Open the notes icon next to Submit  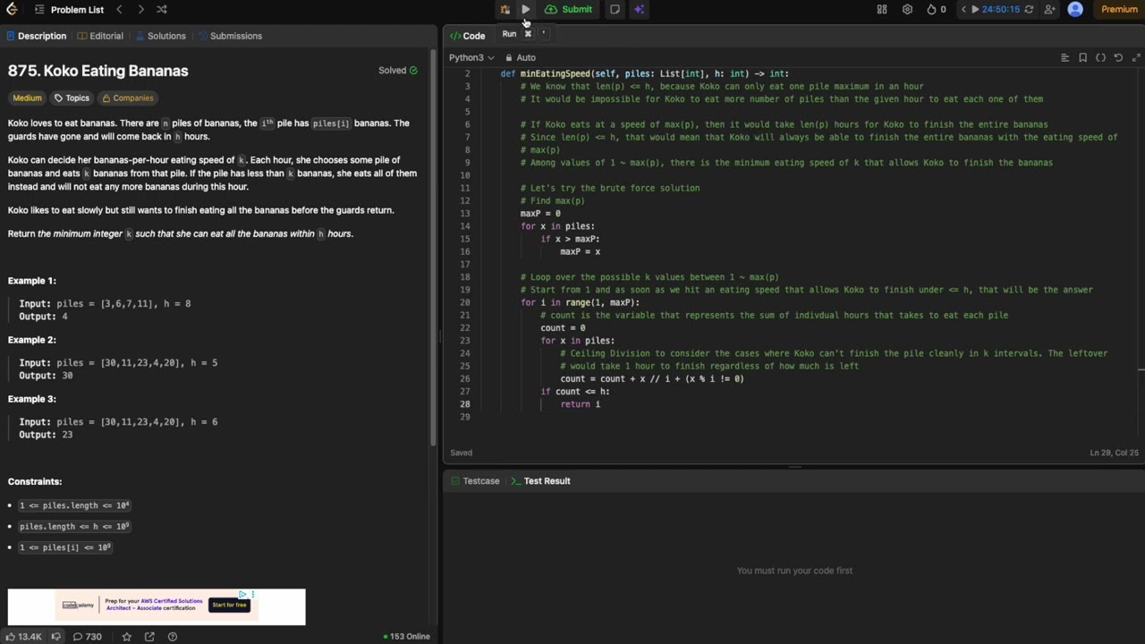click(615, 9)
